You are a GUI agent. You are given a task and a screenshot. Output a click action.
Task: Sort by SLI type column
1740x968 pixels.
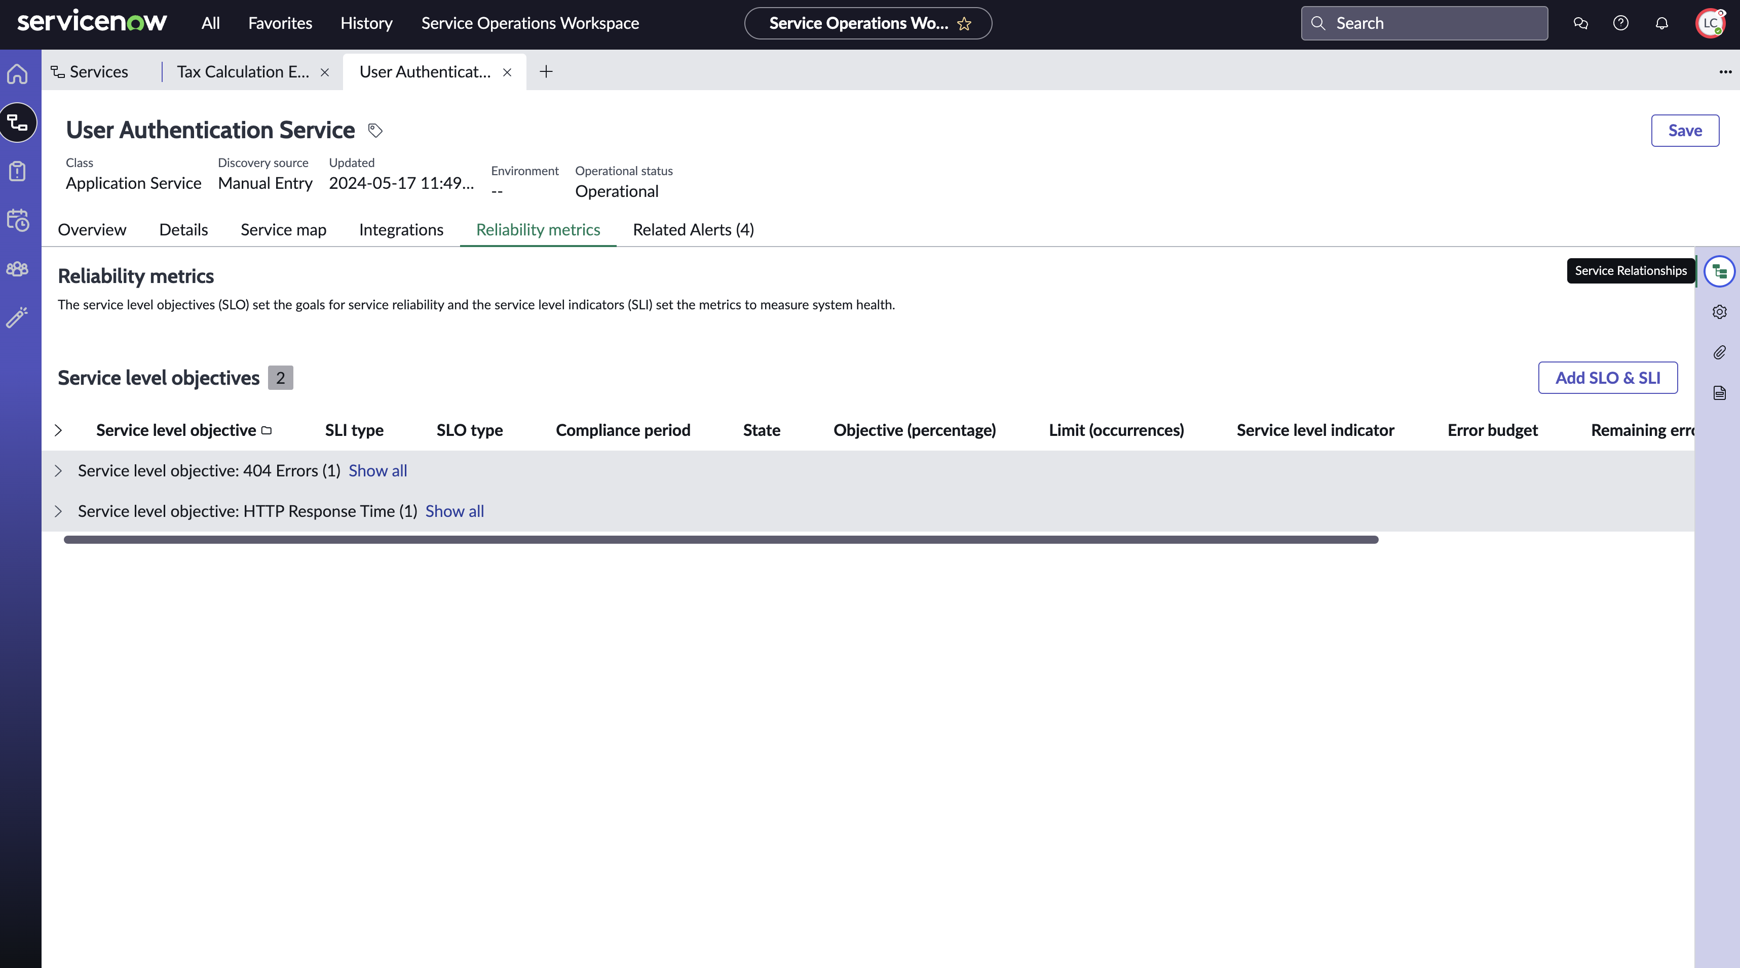[354, 431]
